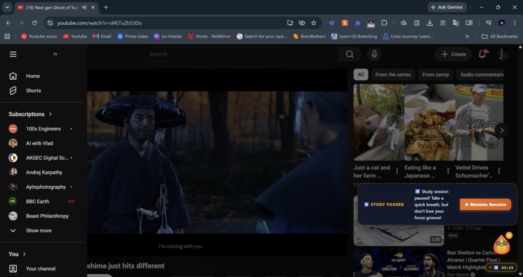Open options for 'Eating like a Japanese' short
Screen dimensions: 523x277
448,171
